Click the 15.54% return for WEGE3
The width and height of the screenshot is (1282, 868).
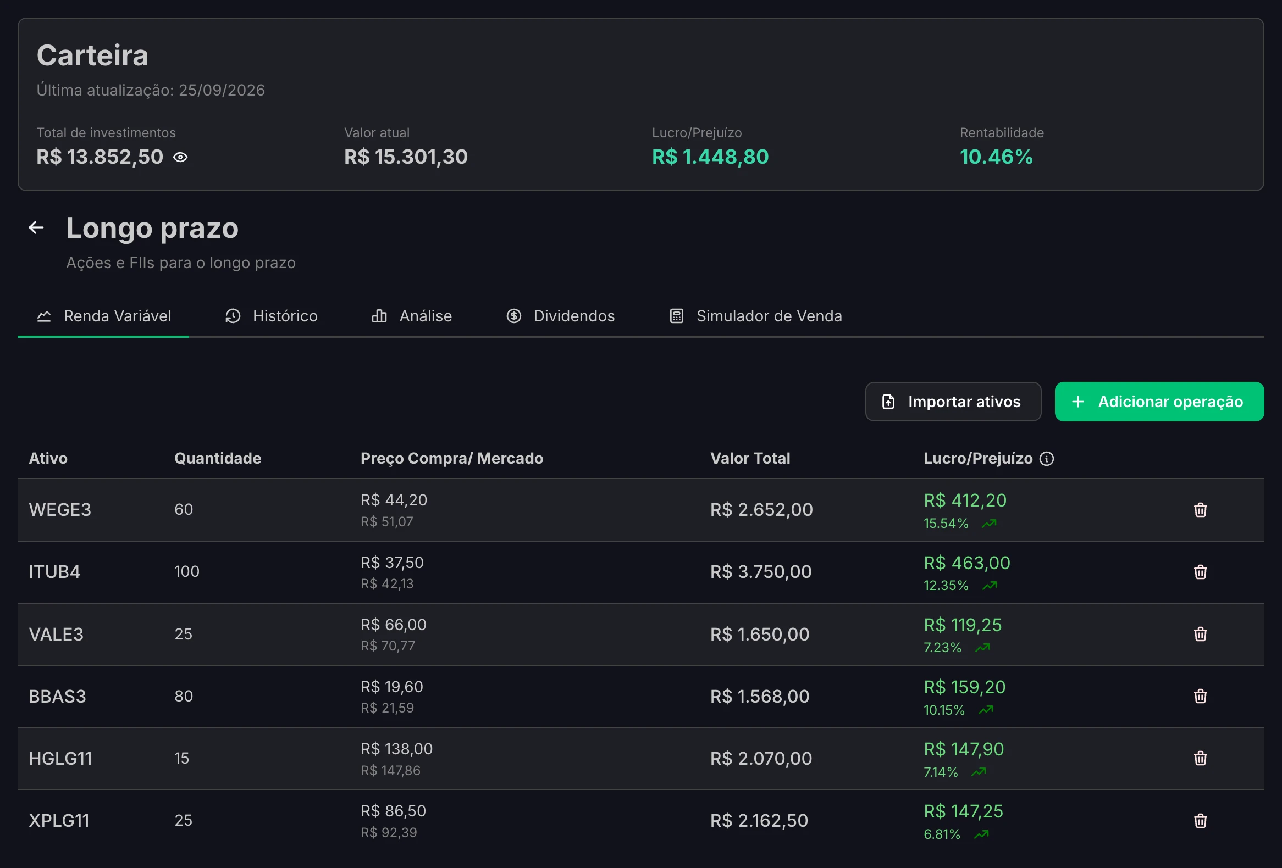coord(946,524)
